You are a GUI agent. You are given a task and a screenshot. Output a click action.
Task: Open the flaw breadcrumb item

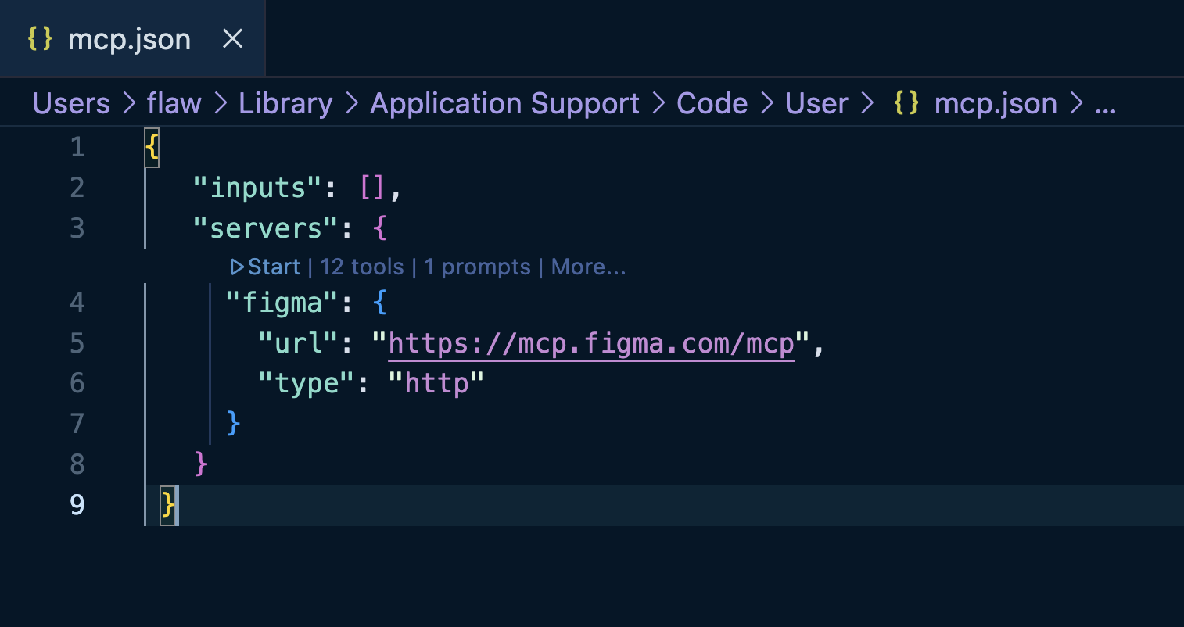point(174,102)
